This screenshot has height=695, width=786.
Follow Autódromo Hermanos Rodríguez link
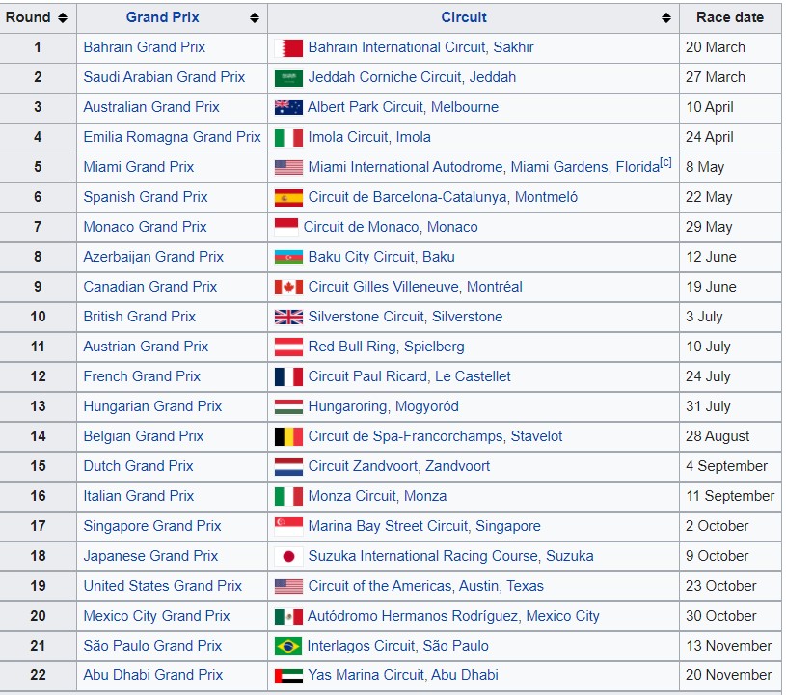tap(413, 616)
